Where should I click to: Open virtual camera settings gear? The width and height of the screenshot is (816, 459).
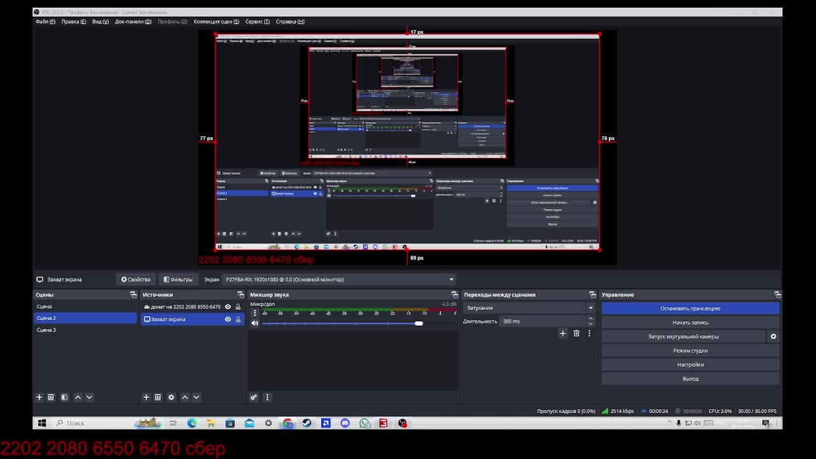coord(773,337)
